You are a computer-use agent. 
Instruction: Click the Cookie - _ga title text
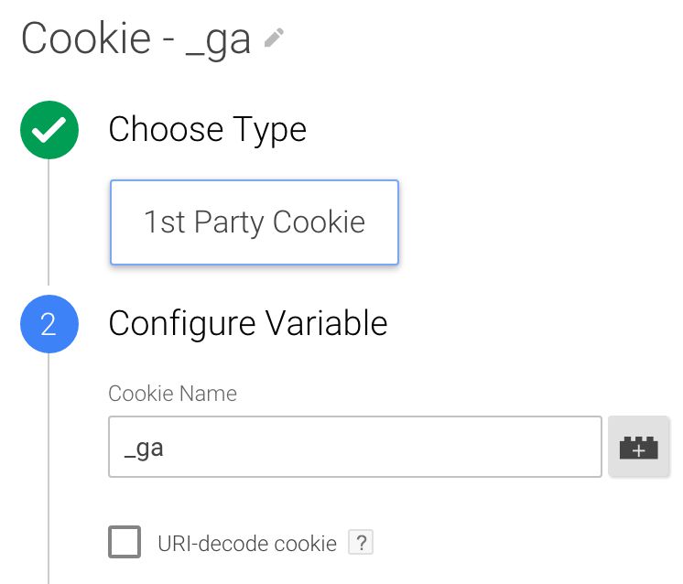[x=136, y=38]
